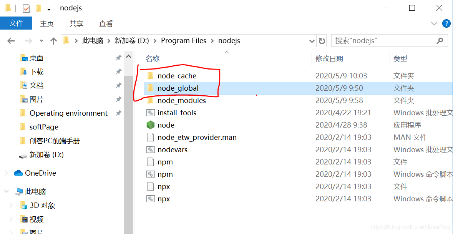
Task: Open the 查看 ribbon tab
Action: click(106, 24)
